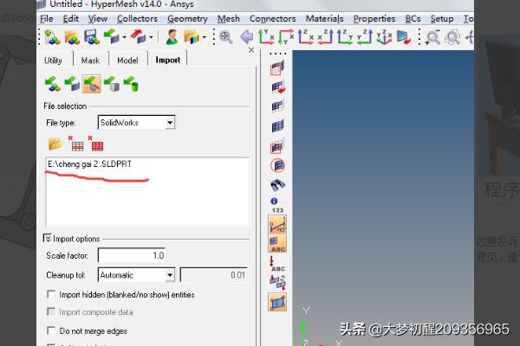The image size is (520, 346).
Task: Open the User Profiles person icon
Action: 172,37
